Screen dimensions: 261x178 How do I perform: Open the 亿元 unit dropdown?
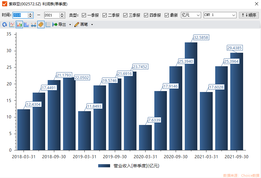pos(191,15)
